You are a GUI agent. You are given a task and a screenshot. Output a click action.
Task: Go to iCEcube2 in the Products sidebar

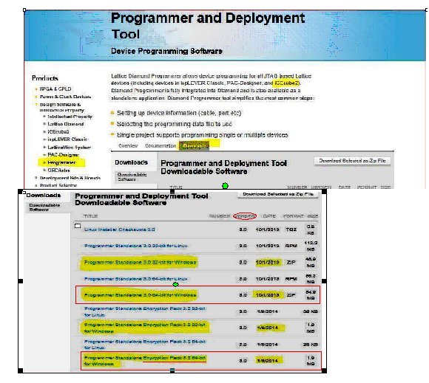click(58, 131)
